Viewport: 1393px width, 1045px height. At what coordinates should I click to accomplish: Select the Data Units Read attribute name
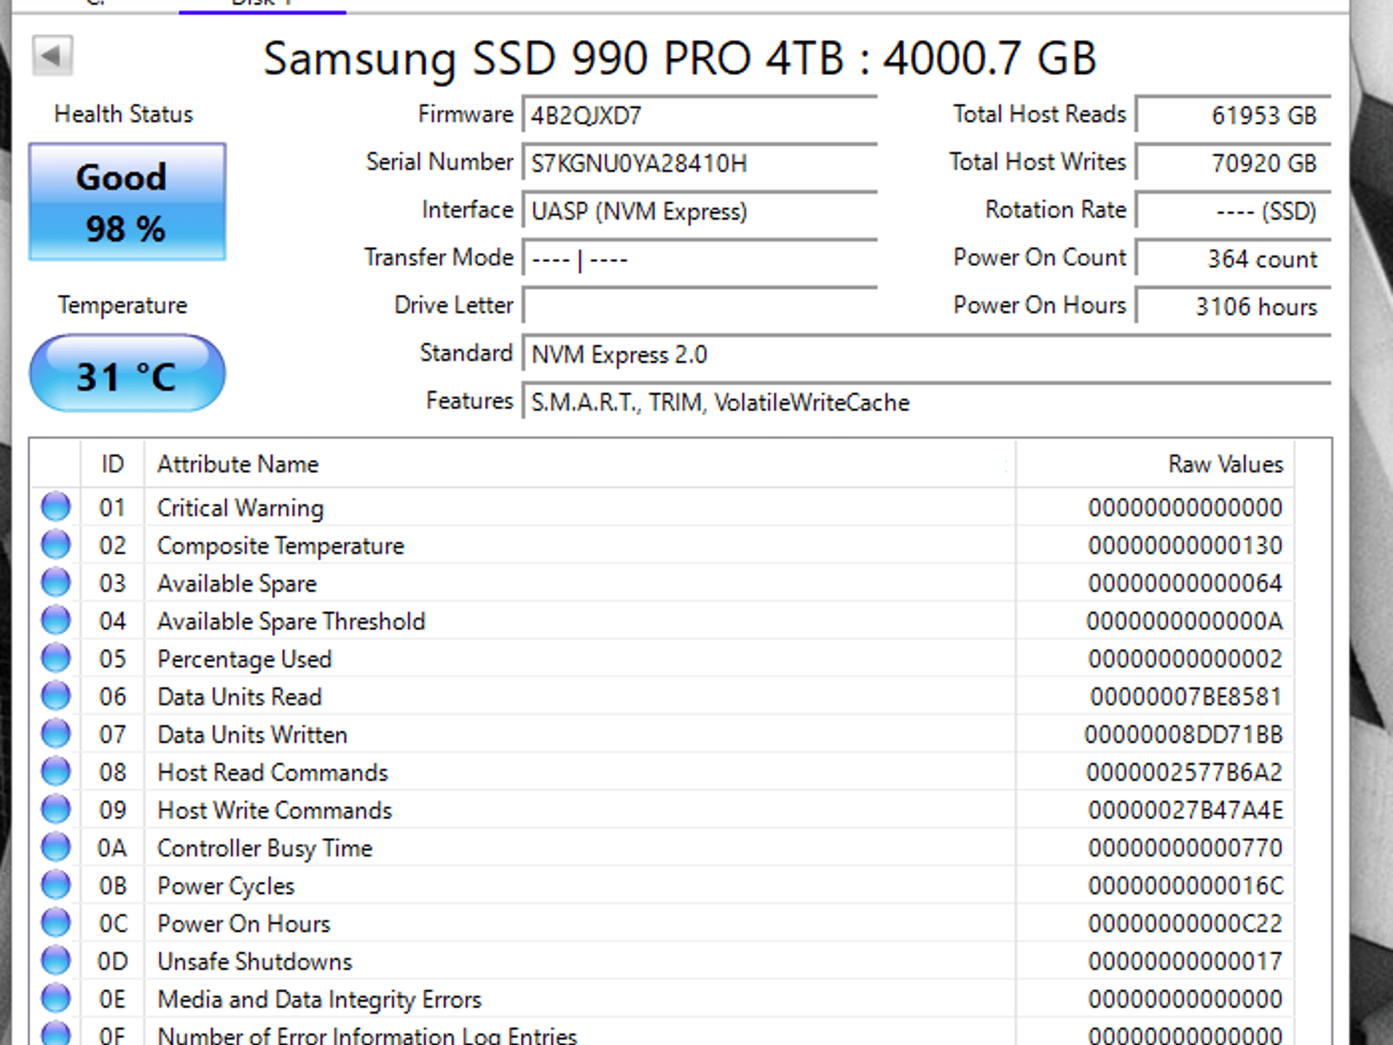[239, 697]
